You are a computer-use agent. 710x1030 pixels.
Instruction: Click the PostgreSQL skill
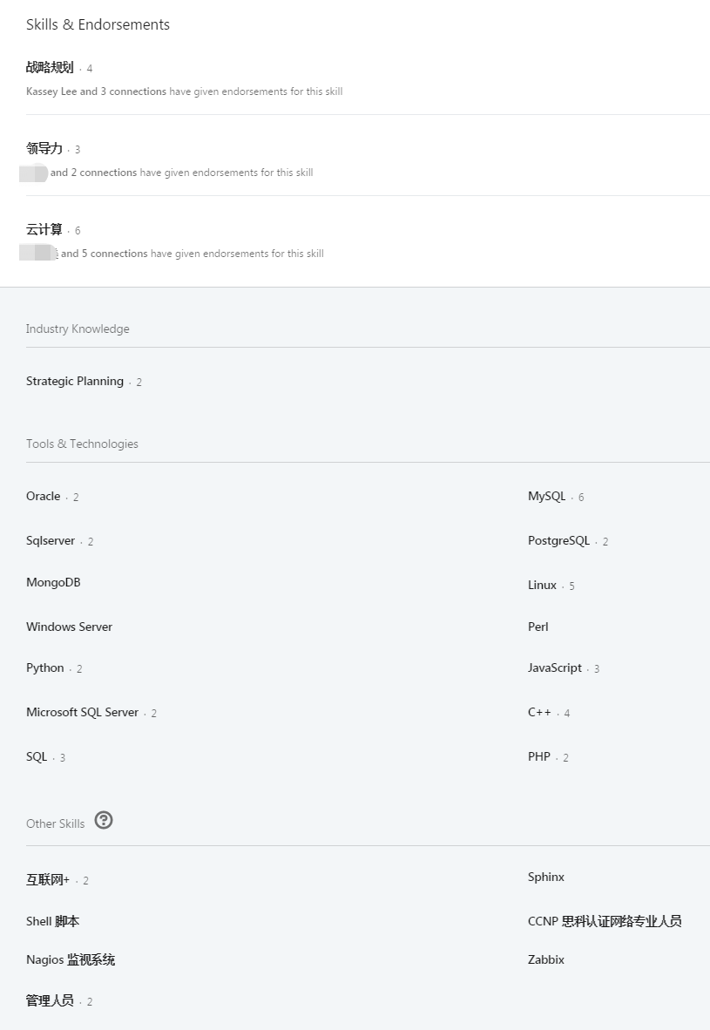point(558,540)
